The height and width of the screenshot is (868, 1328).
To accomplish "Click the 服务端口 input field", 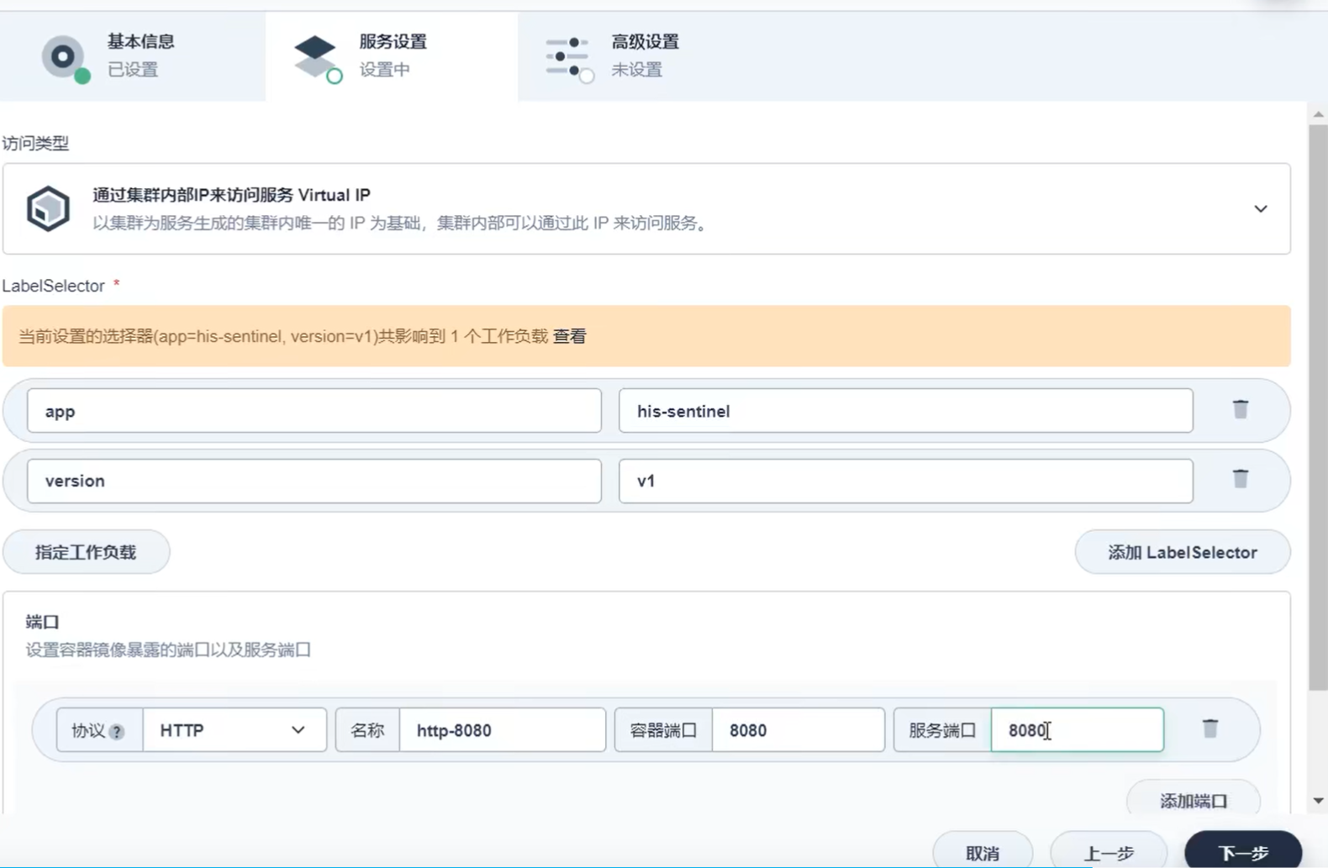I will 1078,730.
